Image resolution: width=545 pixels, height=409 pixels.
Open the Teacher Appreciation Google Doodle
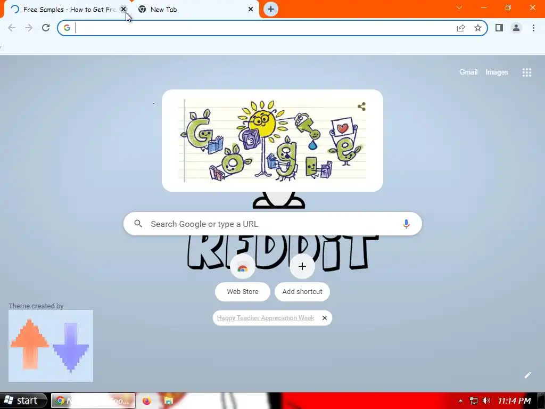point(272,141)
